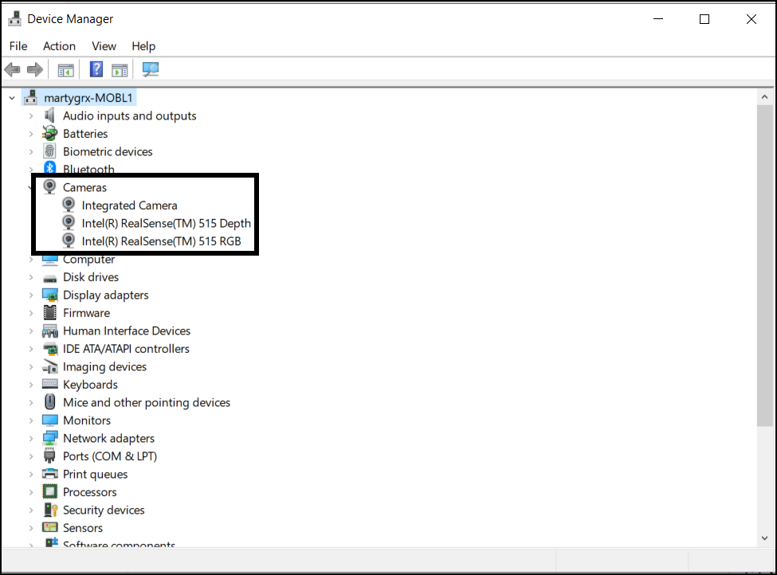Open the View menu
The width and height of the screenshot is (777, 575).
104,46
